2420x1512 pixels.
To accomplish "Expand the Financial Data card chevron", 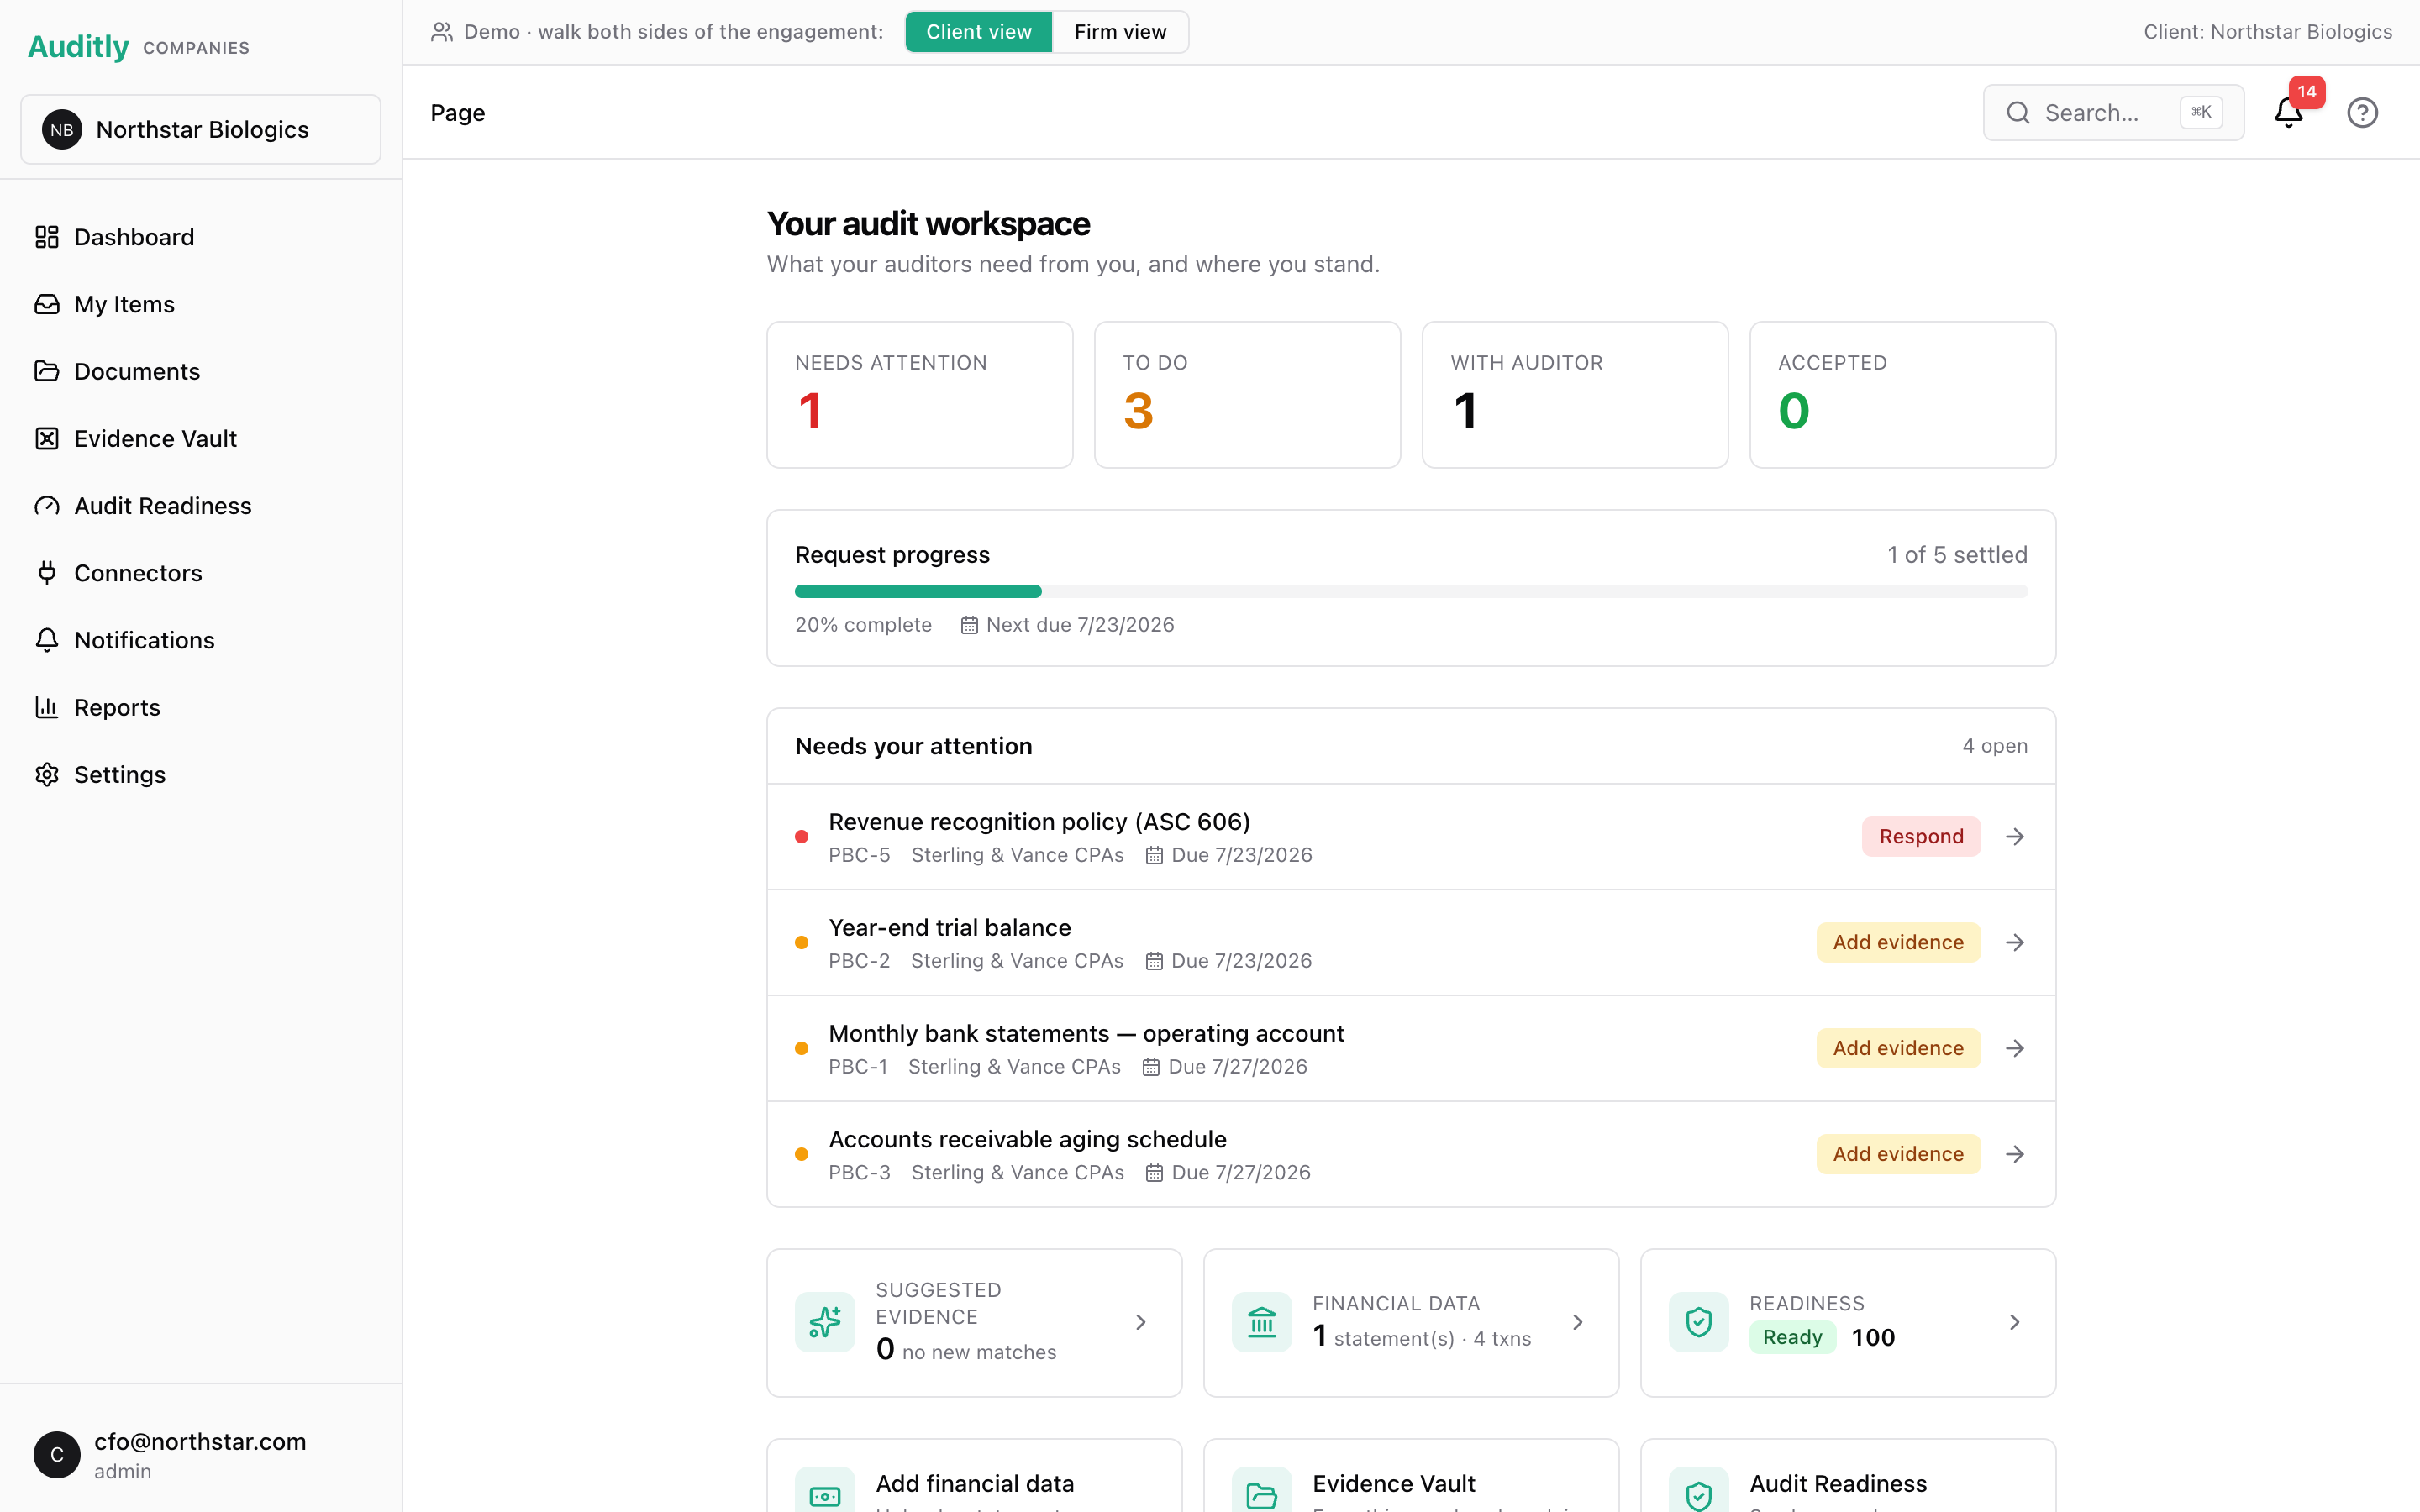I will pos(1578,1322).
